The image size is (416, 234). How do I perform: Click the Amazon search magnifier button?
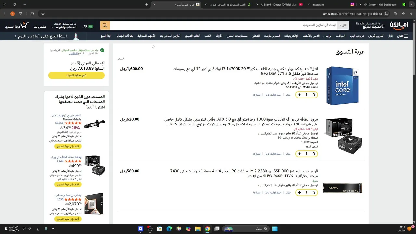click(105, 25)
